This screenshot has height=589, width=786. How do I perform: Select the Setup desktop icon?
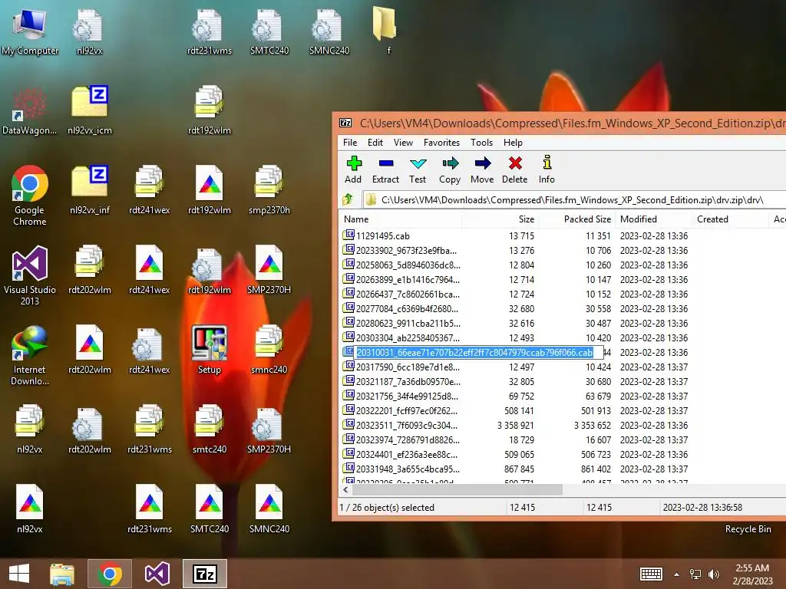[210, 350]
